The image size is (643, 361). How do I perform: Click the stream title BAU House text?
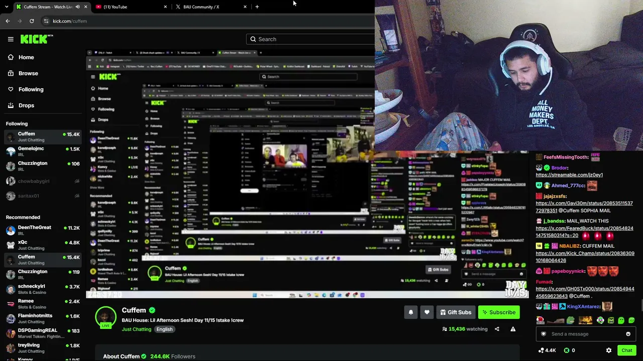(182, 320)
